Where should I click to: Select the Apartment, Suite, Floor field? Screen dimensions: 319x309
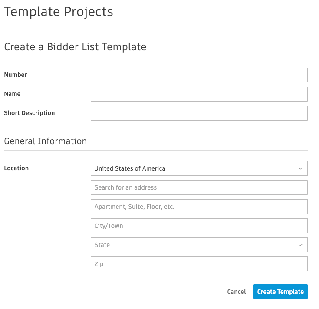click(199, 207)
